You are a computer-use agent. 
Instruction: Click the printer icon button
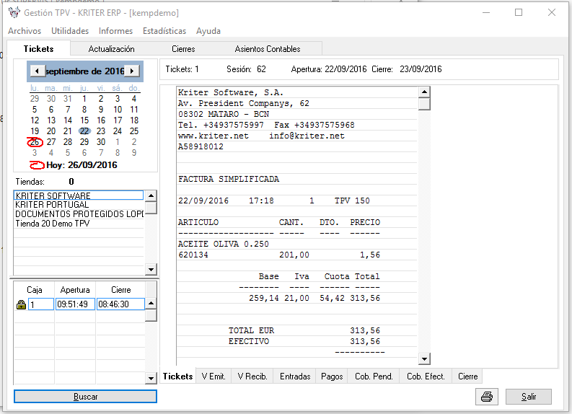tap(487, 397)
